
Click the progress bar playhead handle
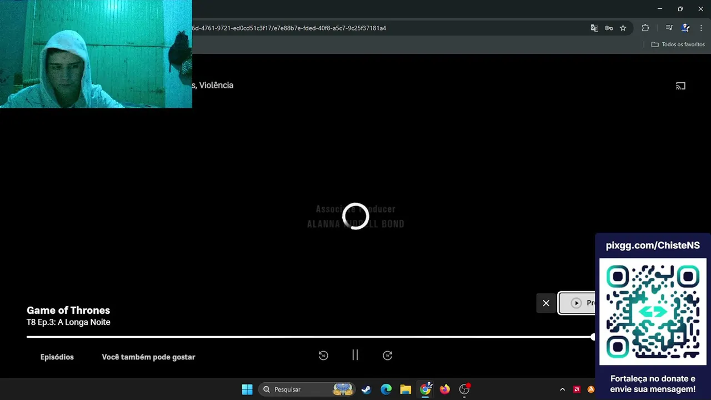click(593, 337)
